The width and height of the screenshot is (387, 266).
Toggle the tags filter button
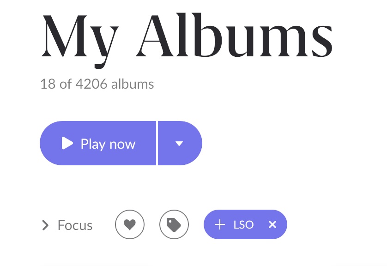[x=174, y=224]
